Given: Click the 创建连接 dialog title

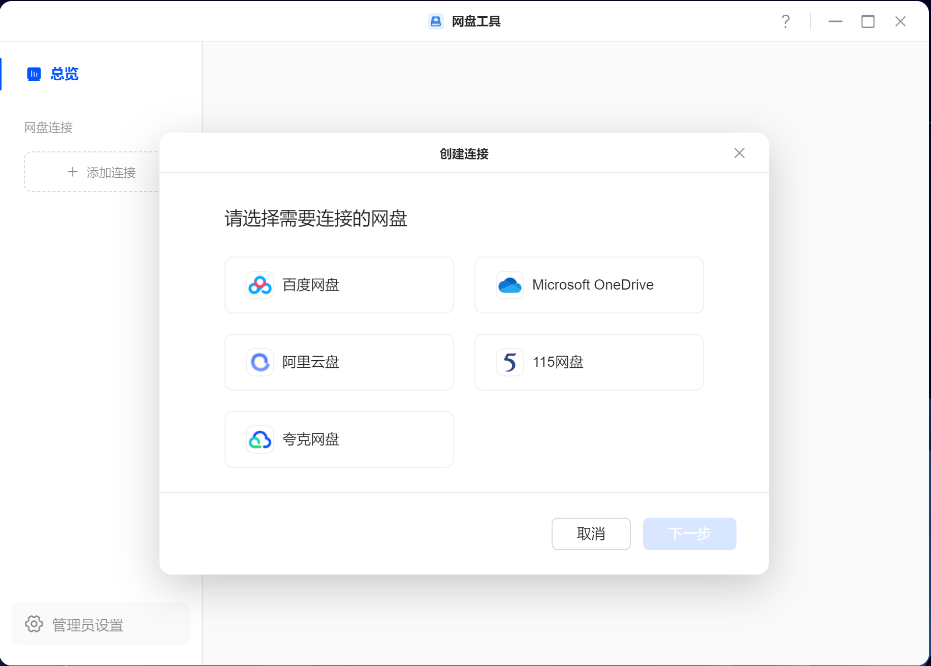Looking at the screenshot, I should pos(464,154).
